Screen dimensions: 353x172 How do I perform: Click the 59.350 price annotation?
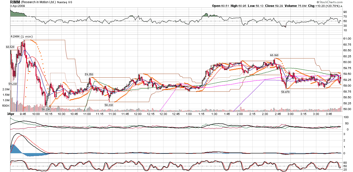coord(89,74)
